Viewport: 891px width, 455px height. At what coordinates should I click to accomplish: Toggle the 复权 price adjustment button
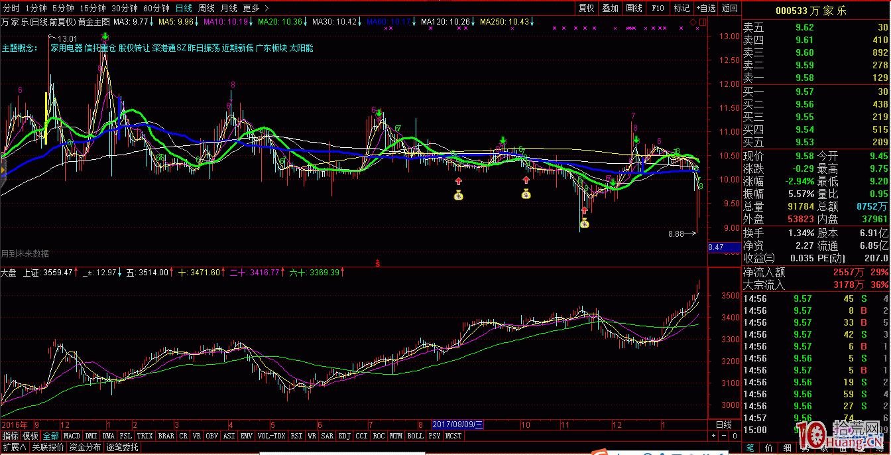coord(586,9)
